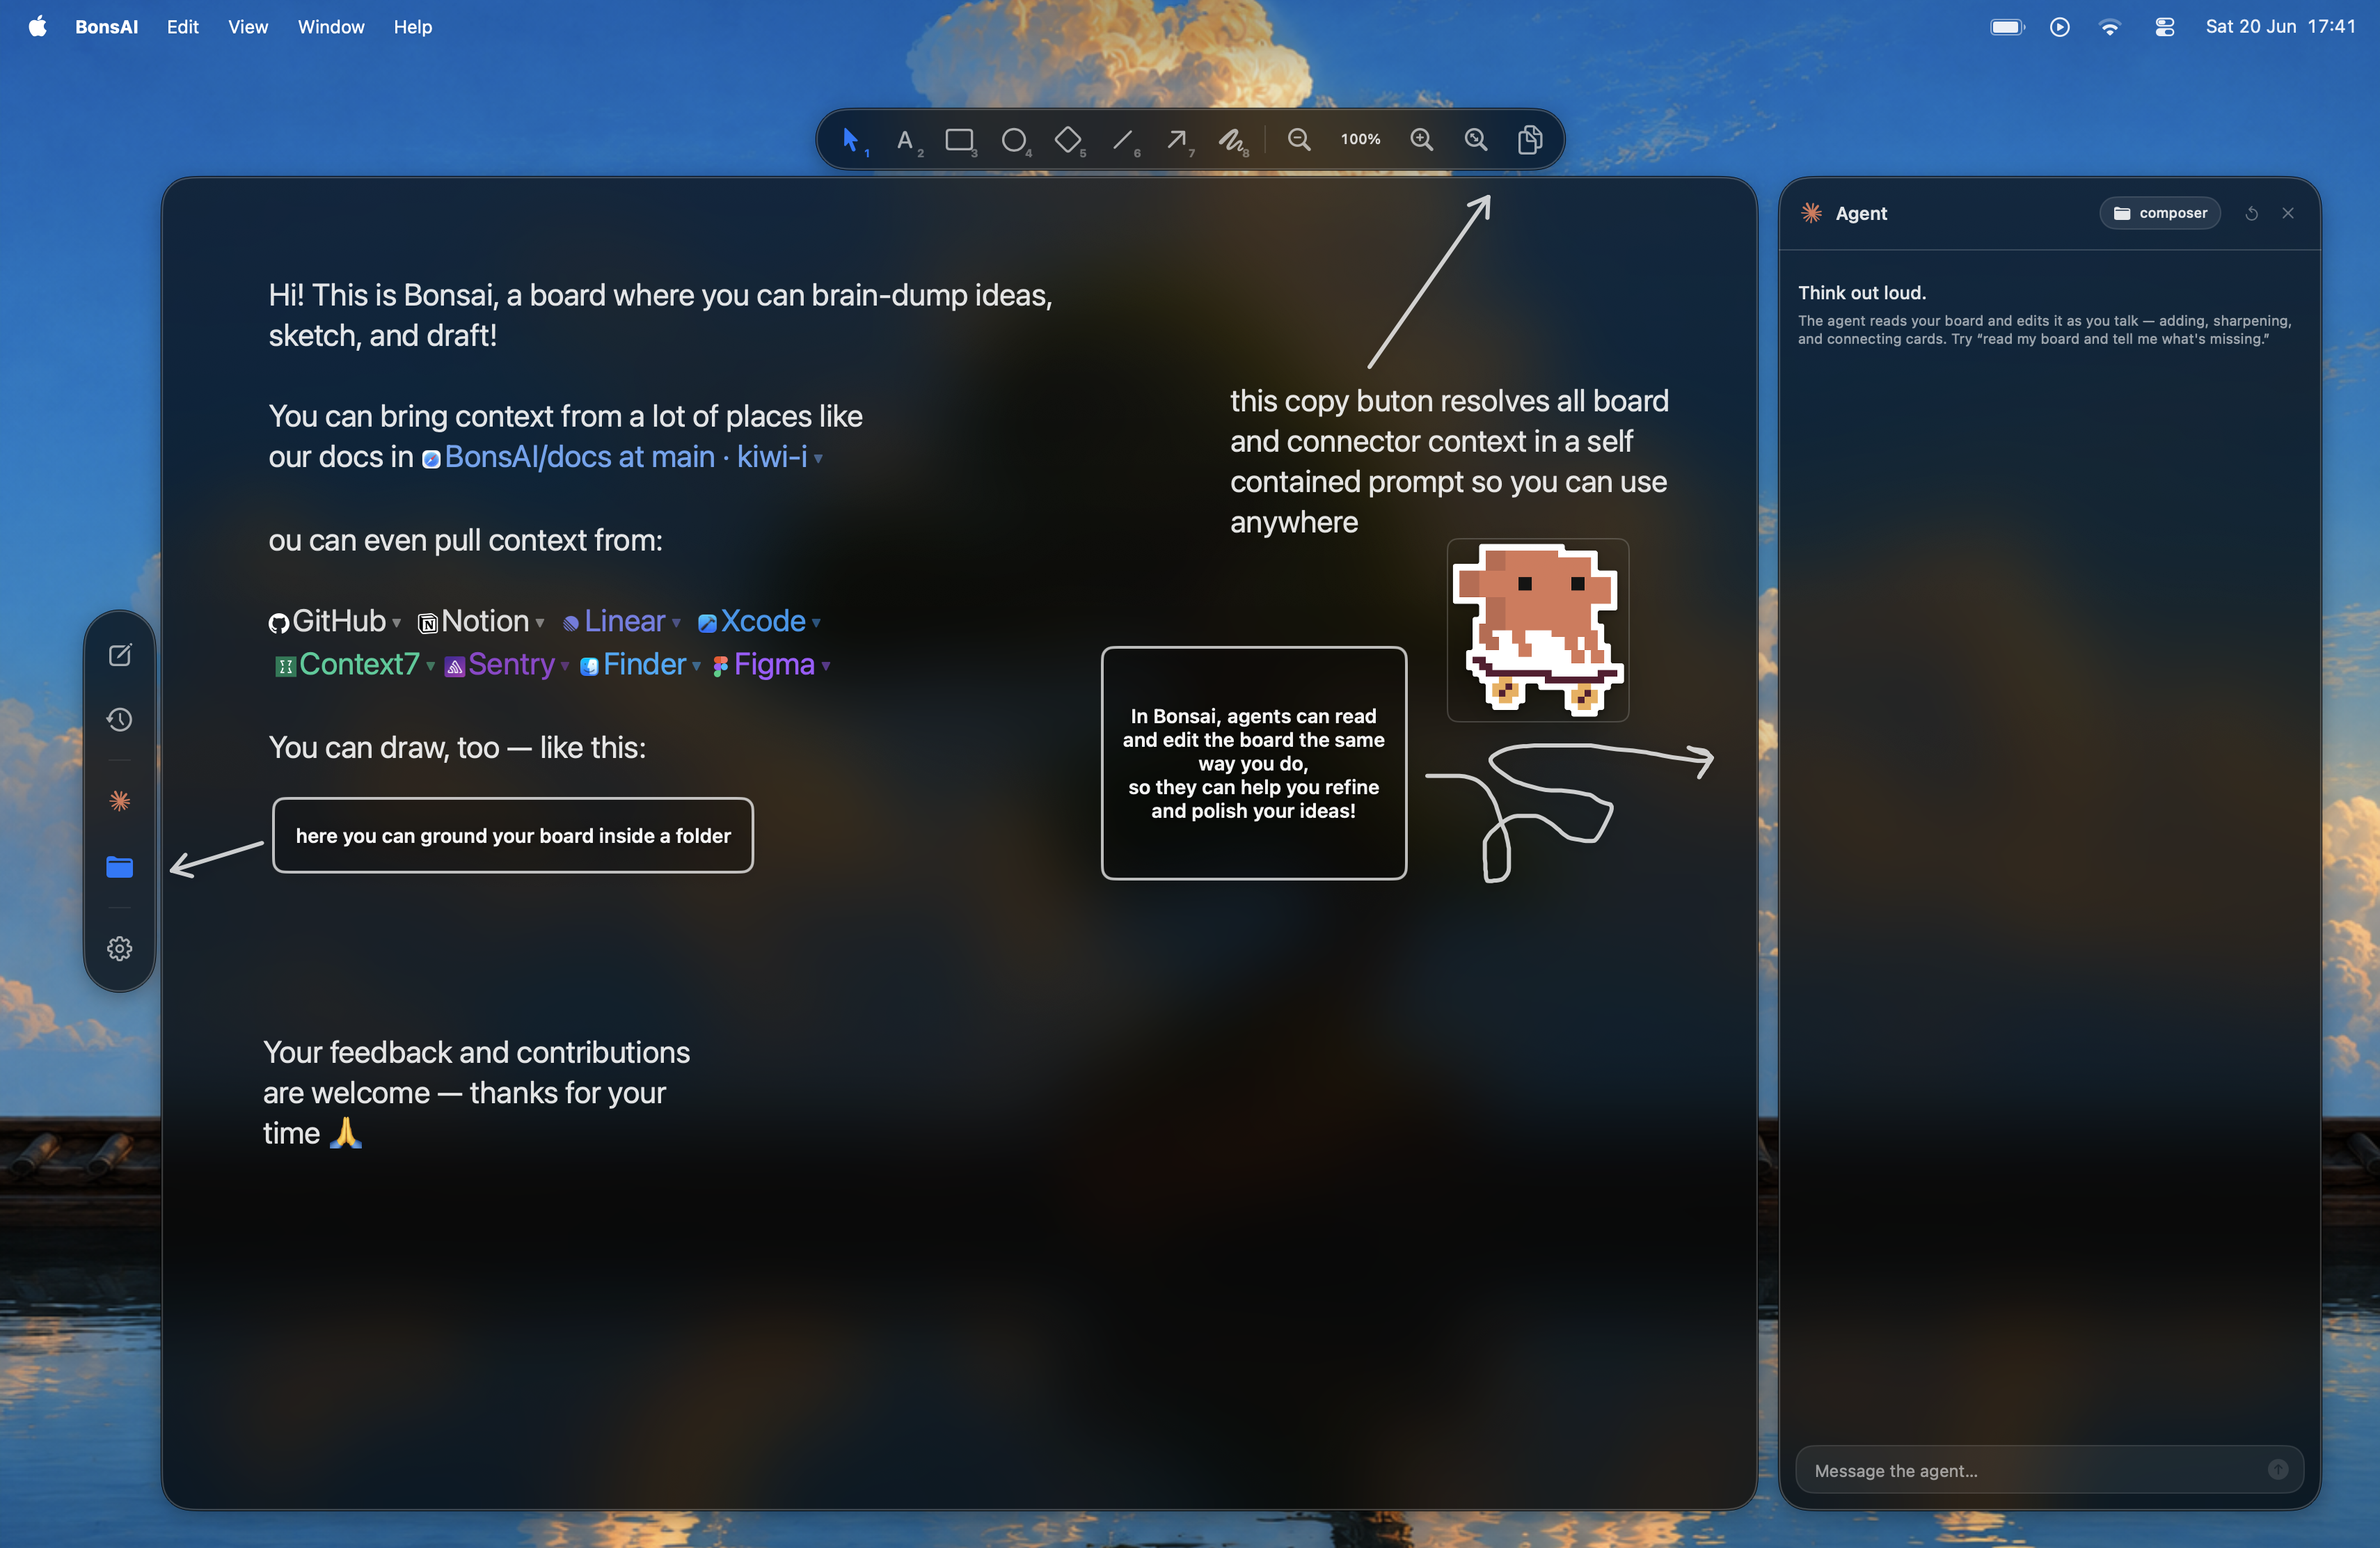
Task: Open board history in sidebar
Action: [120, 720]
